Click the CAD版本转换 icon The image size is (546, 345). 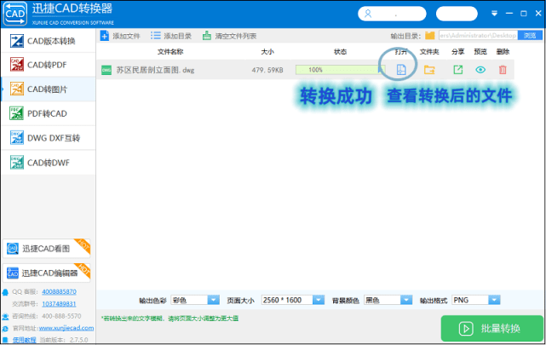coord(17,41)
